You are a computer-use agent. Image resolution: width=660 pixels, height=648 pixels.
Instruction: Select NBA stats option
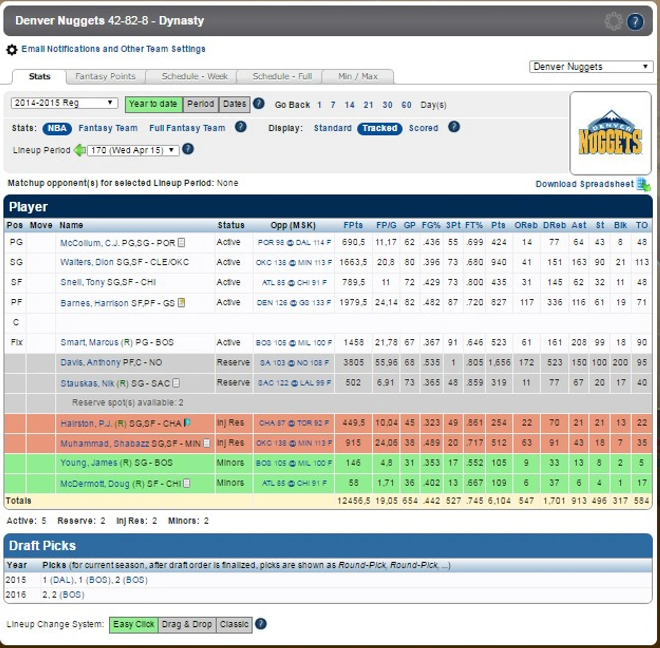[x=57, y=128]
